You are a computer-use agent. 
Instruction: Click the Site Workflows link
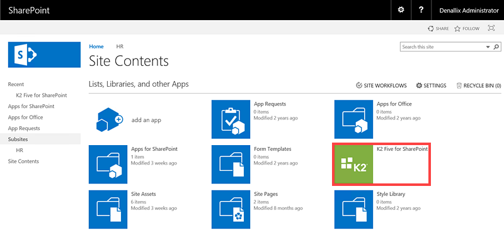click(x=381, y=85)
